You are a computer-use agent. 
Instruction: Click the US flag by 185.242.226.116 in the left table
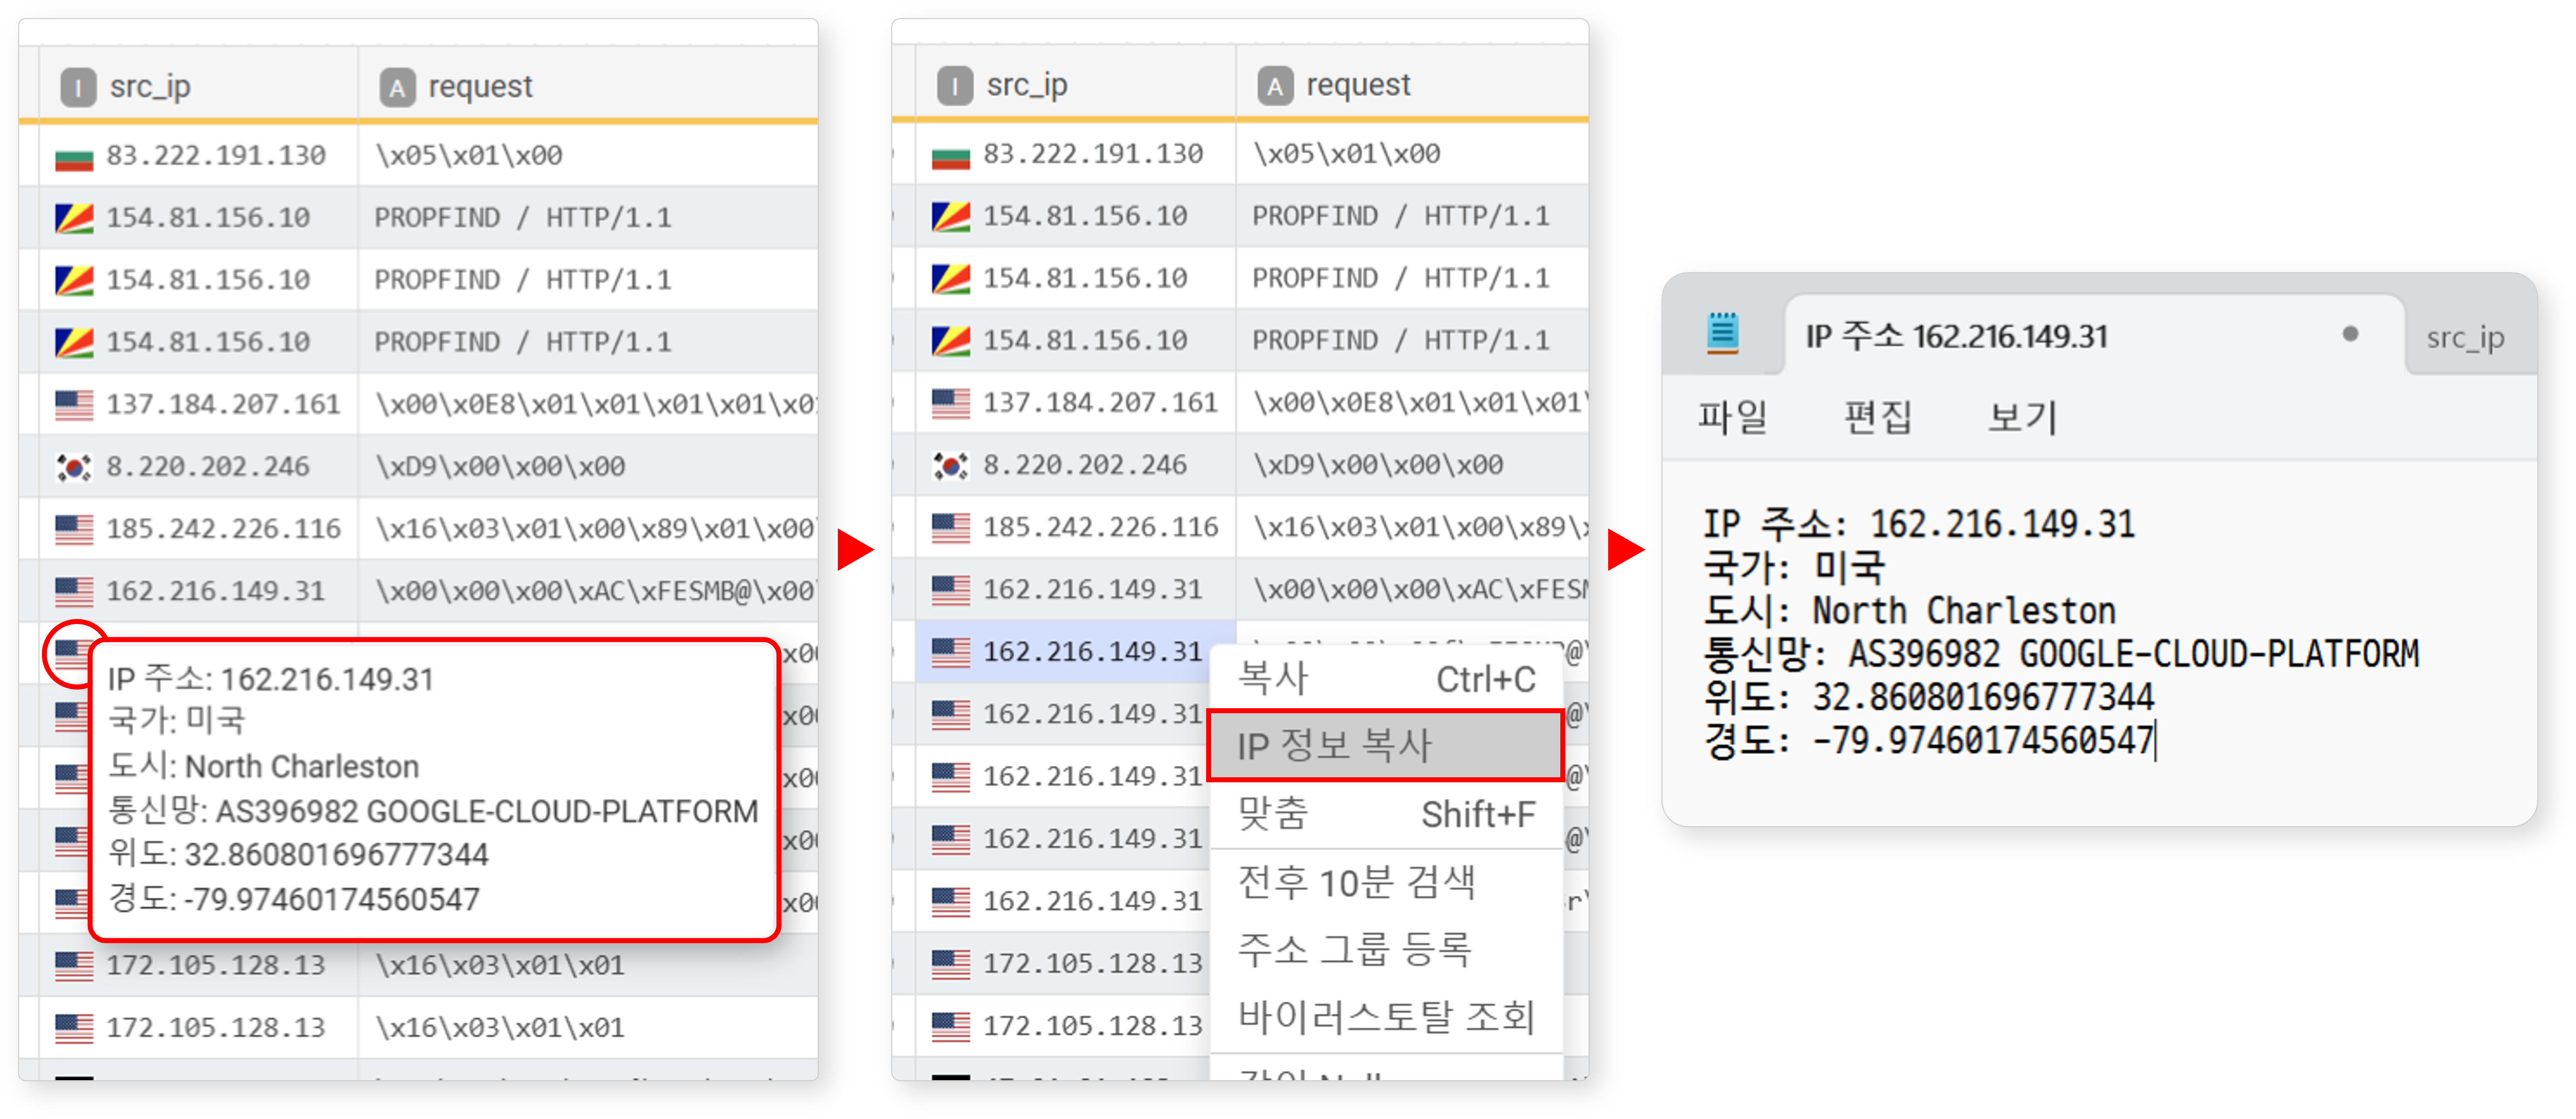74,528
